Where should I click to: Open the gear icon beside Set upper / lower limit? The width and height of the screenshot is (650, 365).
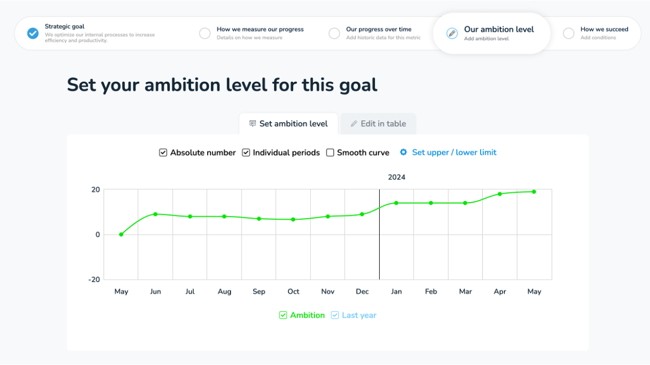(404, 152)
